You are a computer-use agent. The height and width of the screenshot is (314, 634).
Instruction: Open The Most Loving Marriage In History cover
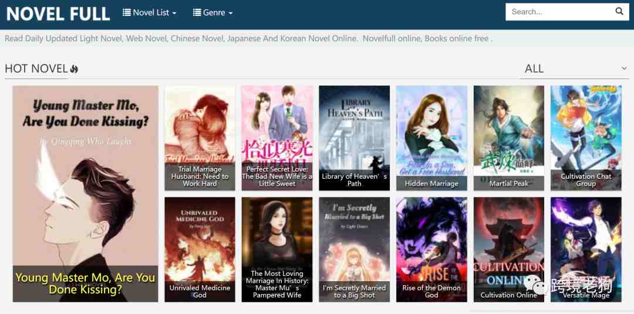point(277,250)
